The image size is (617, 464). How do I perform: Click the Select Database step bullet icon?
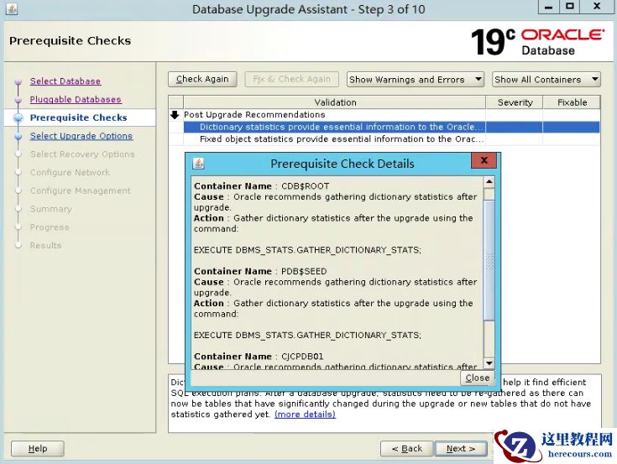(18, 81)
